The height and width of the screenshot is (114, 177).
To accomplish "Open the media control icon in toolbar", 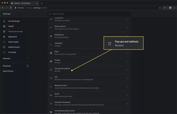I will (165, 8).
